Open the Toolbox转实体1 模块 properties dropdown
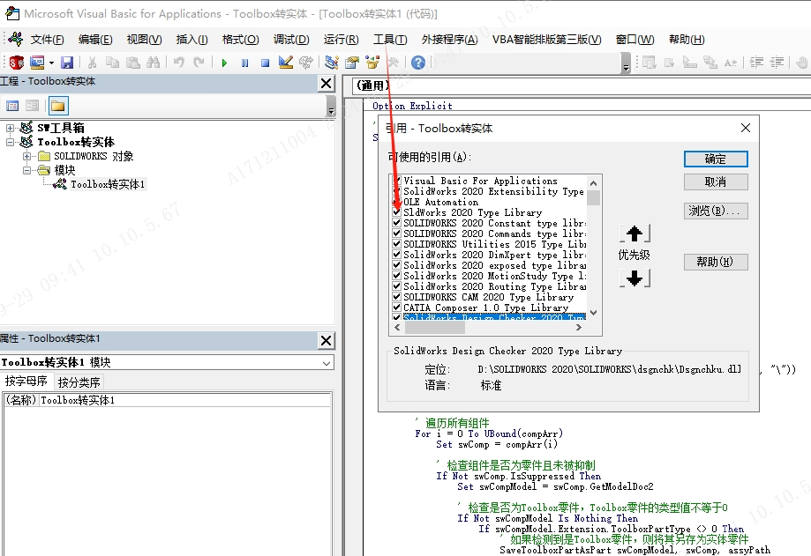The height and width of the screenshot is (556, 811). pos(327,362)
